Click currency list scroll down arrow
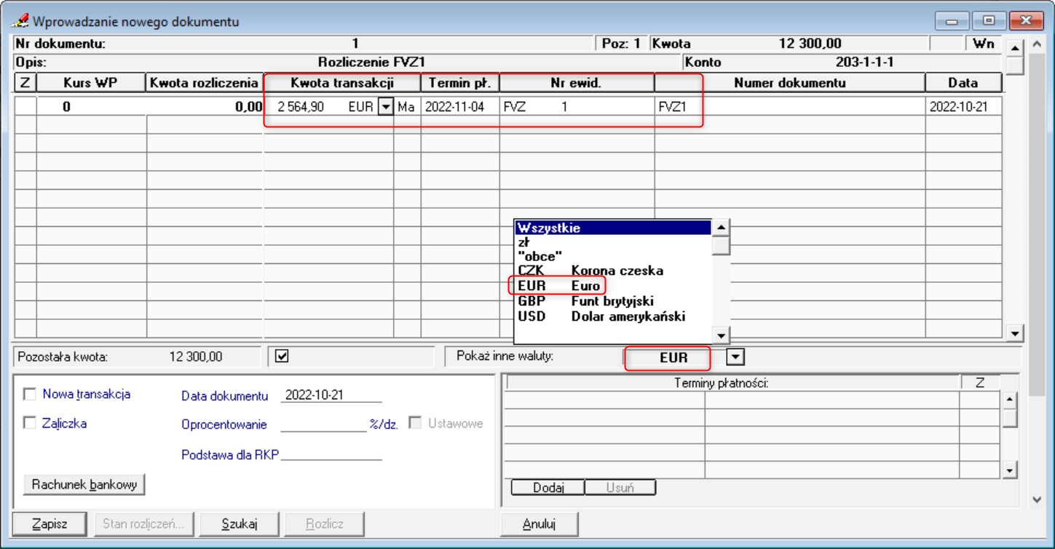1055x549 pixels. [x=721, y=335]
